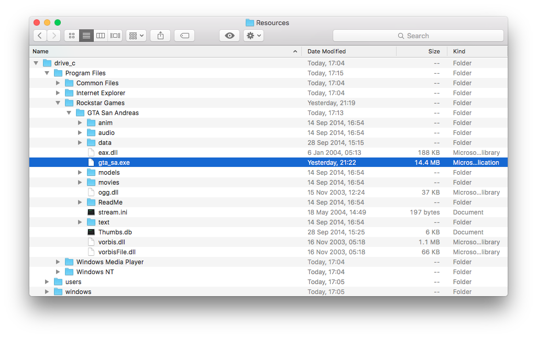Click the Search input field
Image resolution: width=537 pixels, height=338 pixels.
418,36
